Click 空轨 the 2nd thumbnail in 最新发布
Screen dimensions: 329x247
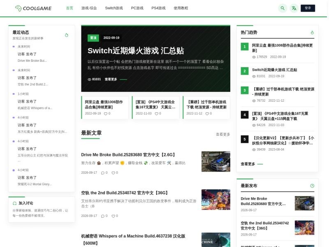coord(304,228)
